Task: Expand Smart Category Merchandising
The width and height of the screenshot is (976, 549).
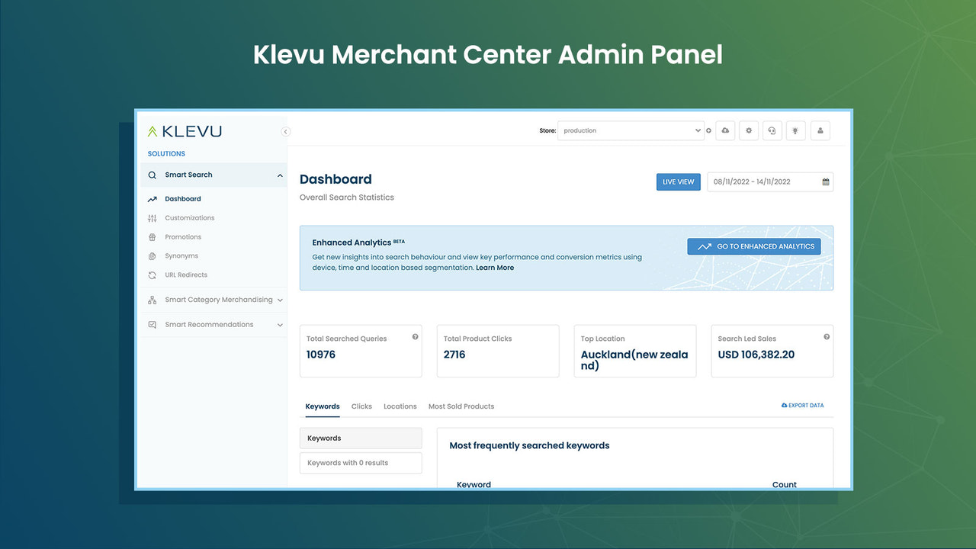Action: click(219, 300)
